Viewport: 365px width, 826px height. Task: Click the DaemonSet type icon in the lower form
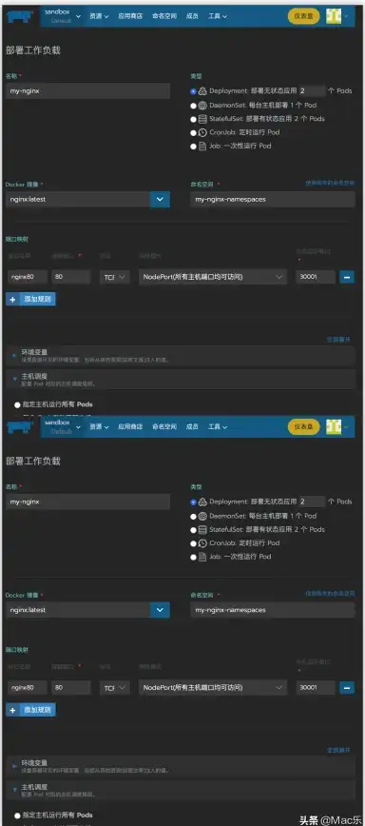pos(203,516)
